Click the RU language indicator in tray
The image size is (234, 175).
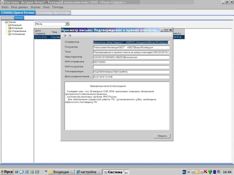tap(184, 172)
